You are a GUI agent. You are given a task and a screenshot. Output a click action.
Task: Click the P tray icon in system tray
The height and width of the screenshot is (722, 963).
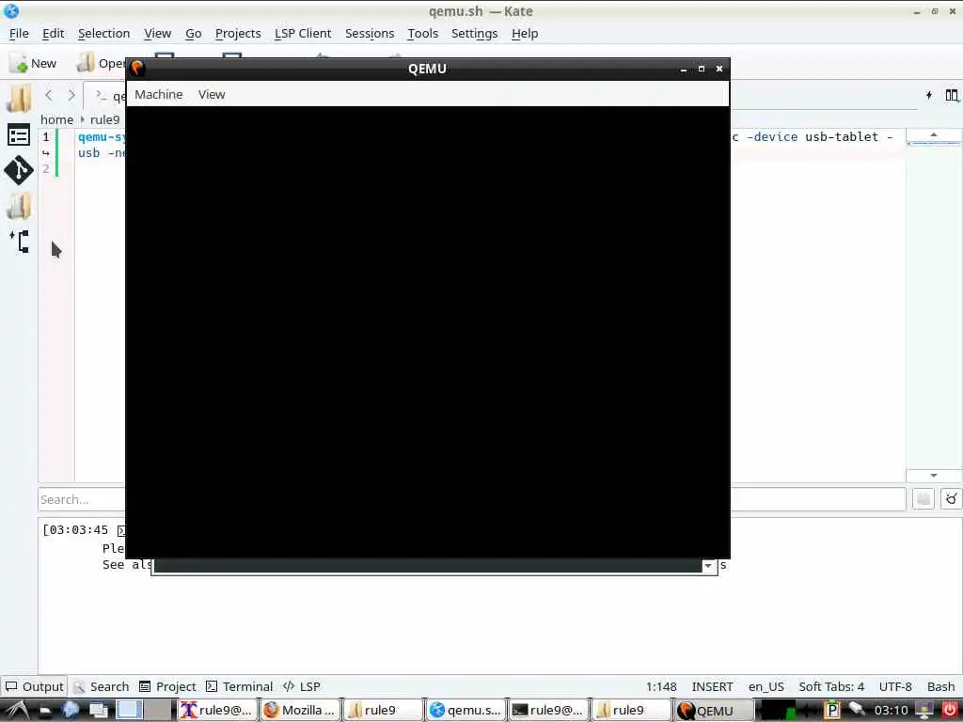[831, 710]
